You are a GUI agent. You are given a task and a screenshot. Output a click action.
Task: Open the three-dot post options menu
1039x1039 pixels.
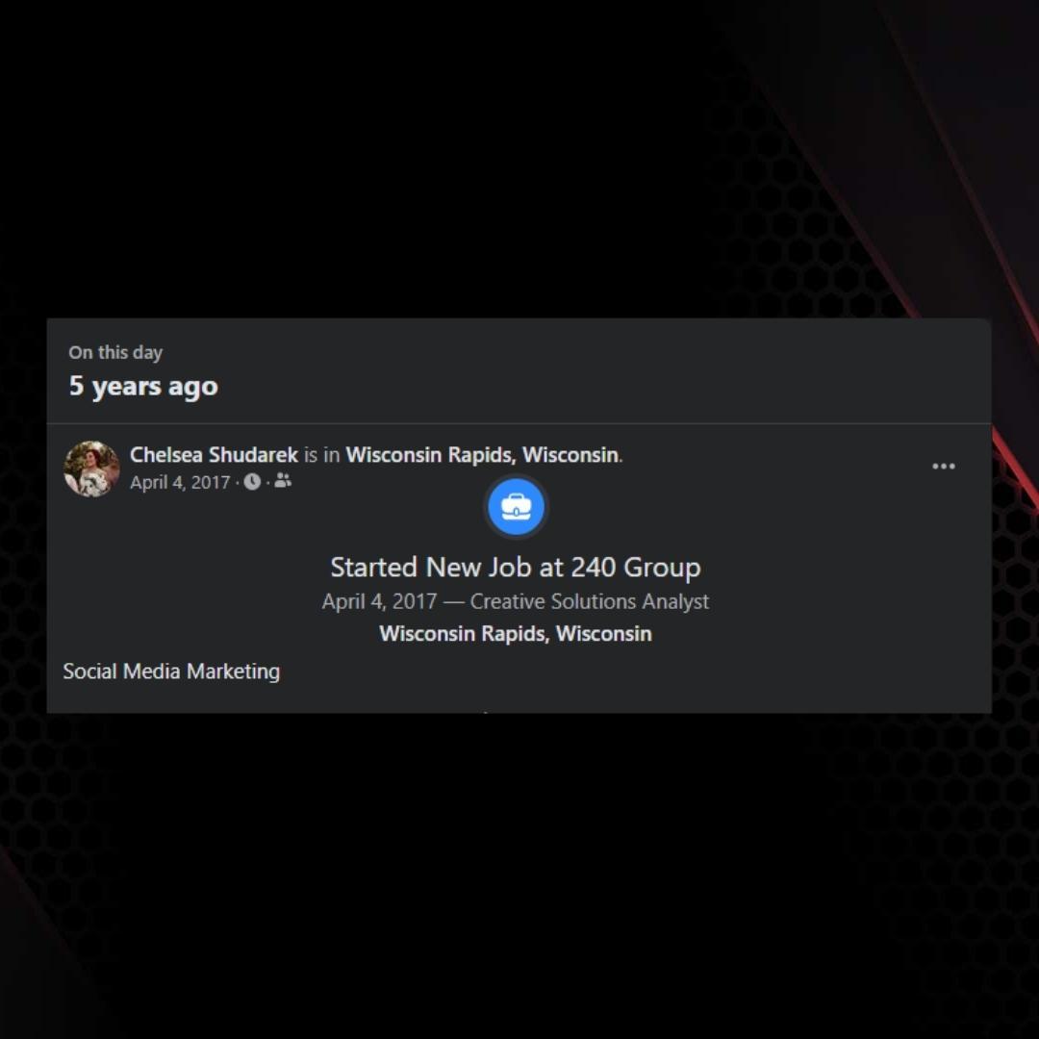(943, 467)
